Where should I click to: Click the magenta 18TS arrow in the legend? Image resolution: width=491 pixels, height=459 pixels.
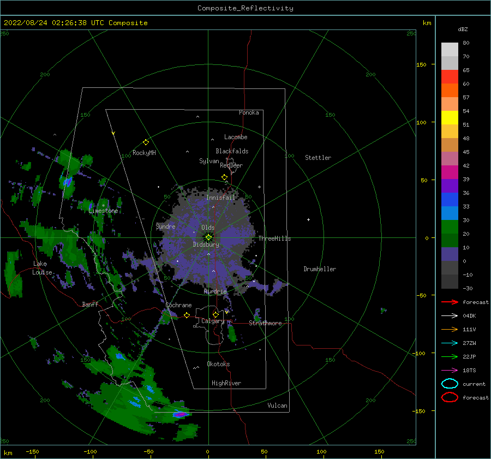(x=450, y=371)
